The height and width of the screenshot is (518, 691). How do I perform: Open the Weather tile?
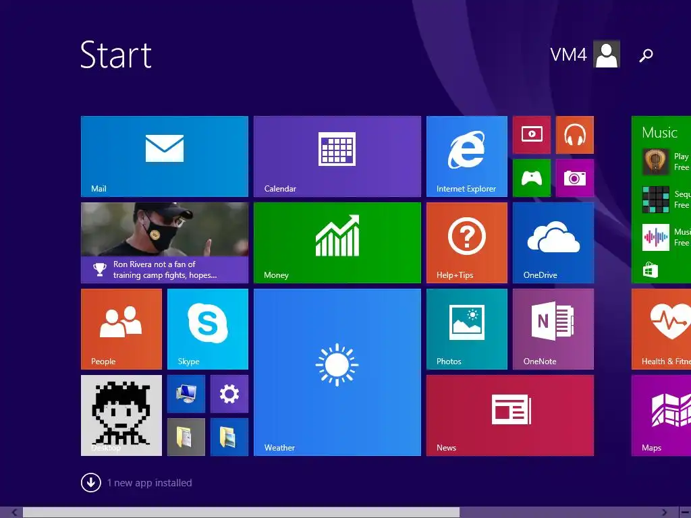pos(337,372)
